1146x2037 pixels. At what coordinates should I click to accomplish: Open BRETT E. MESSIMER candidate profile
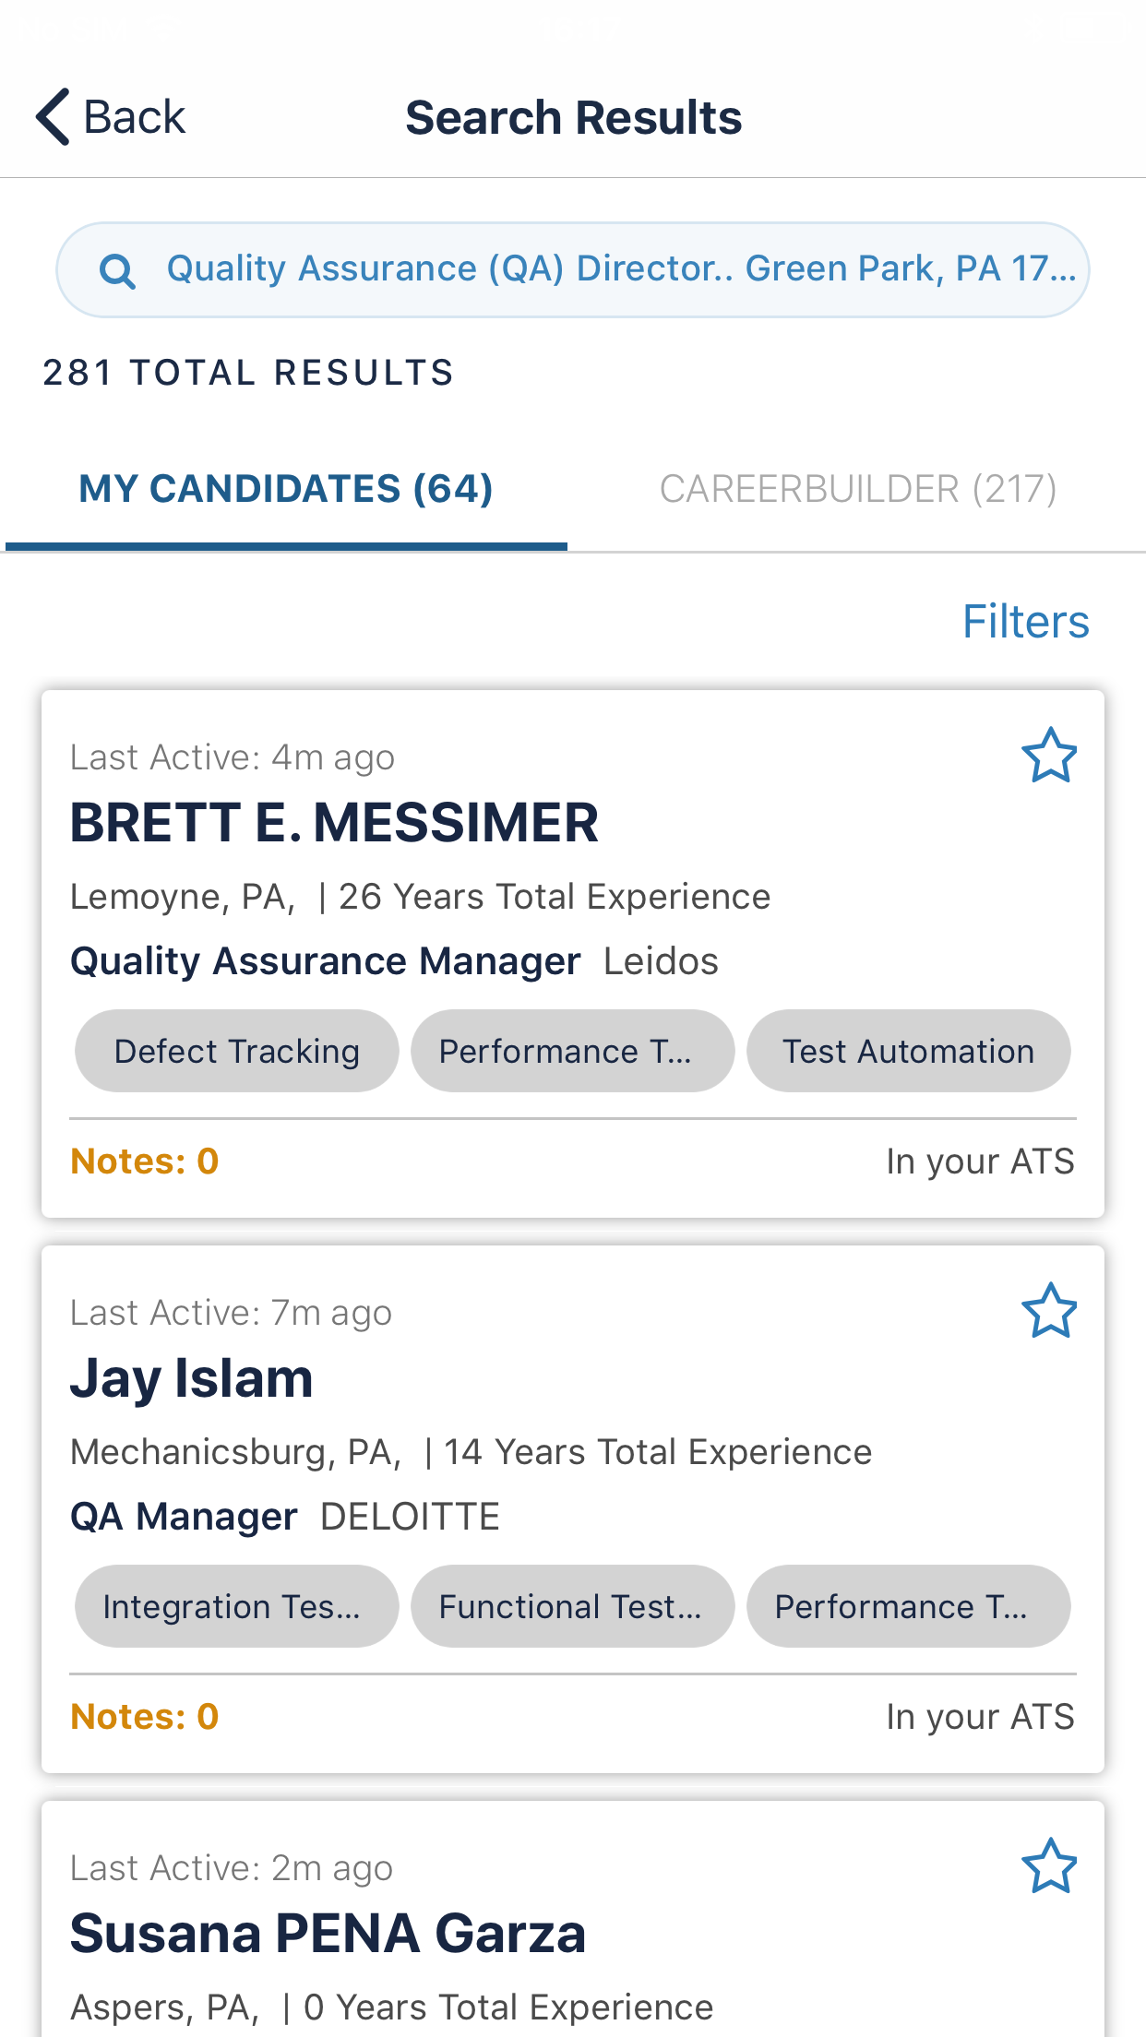tap(334, 823)
